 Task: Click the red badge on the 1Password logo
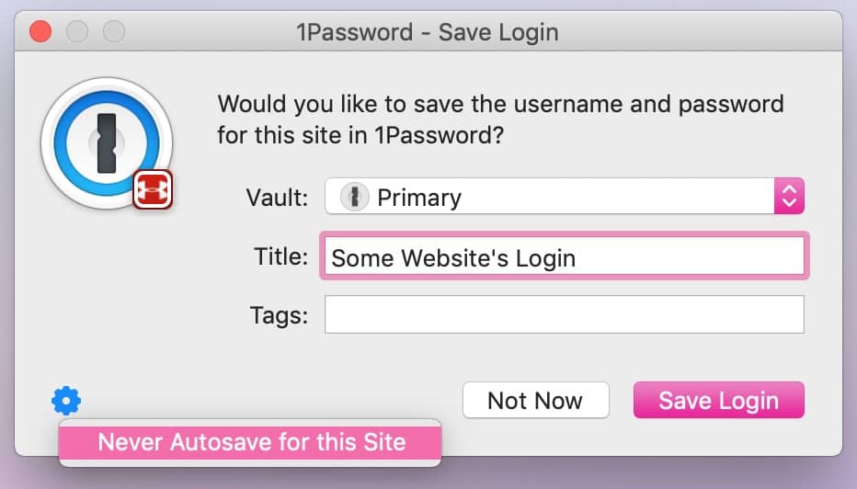[x=154, y=189]
